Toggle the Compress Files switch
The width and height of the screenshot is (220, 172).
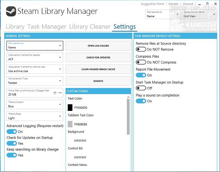click(141, 62)
